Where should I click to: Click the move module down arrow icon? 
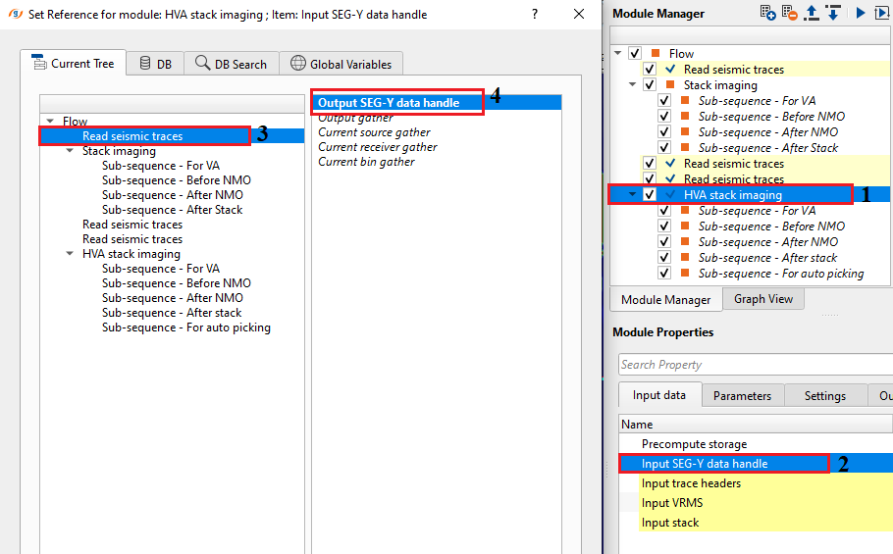click(x=833, y=13)
